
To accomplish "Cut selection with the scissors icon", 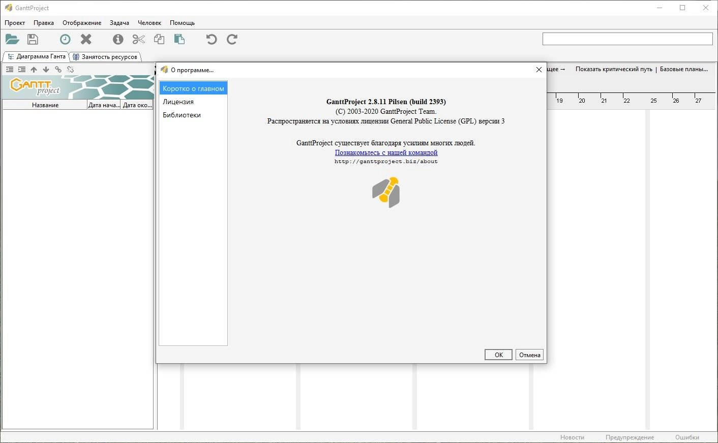I will [x=138, y=39].
